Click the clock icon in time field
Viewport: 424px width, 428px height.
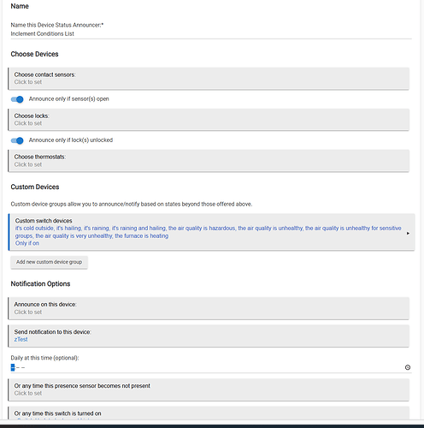pos(408,367)
